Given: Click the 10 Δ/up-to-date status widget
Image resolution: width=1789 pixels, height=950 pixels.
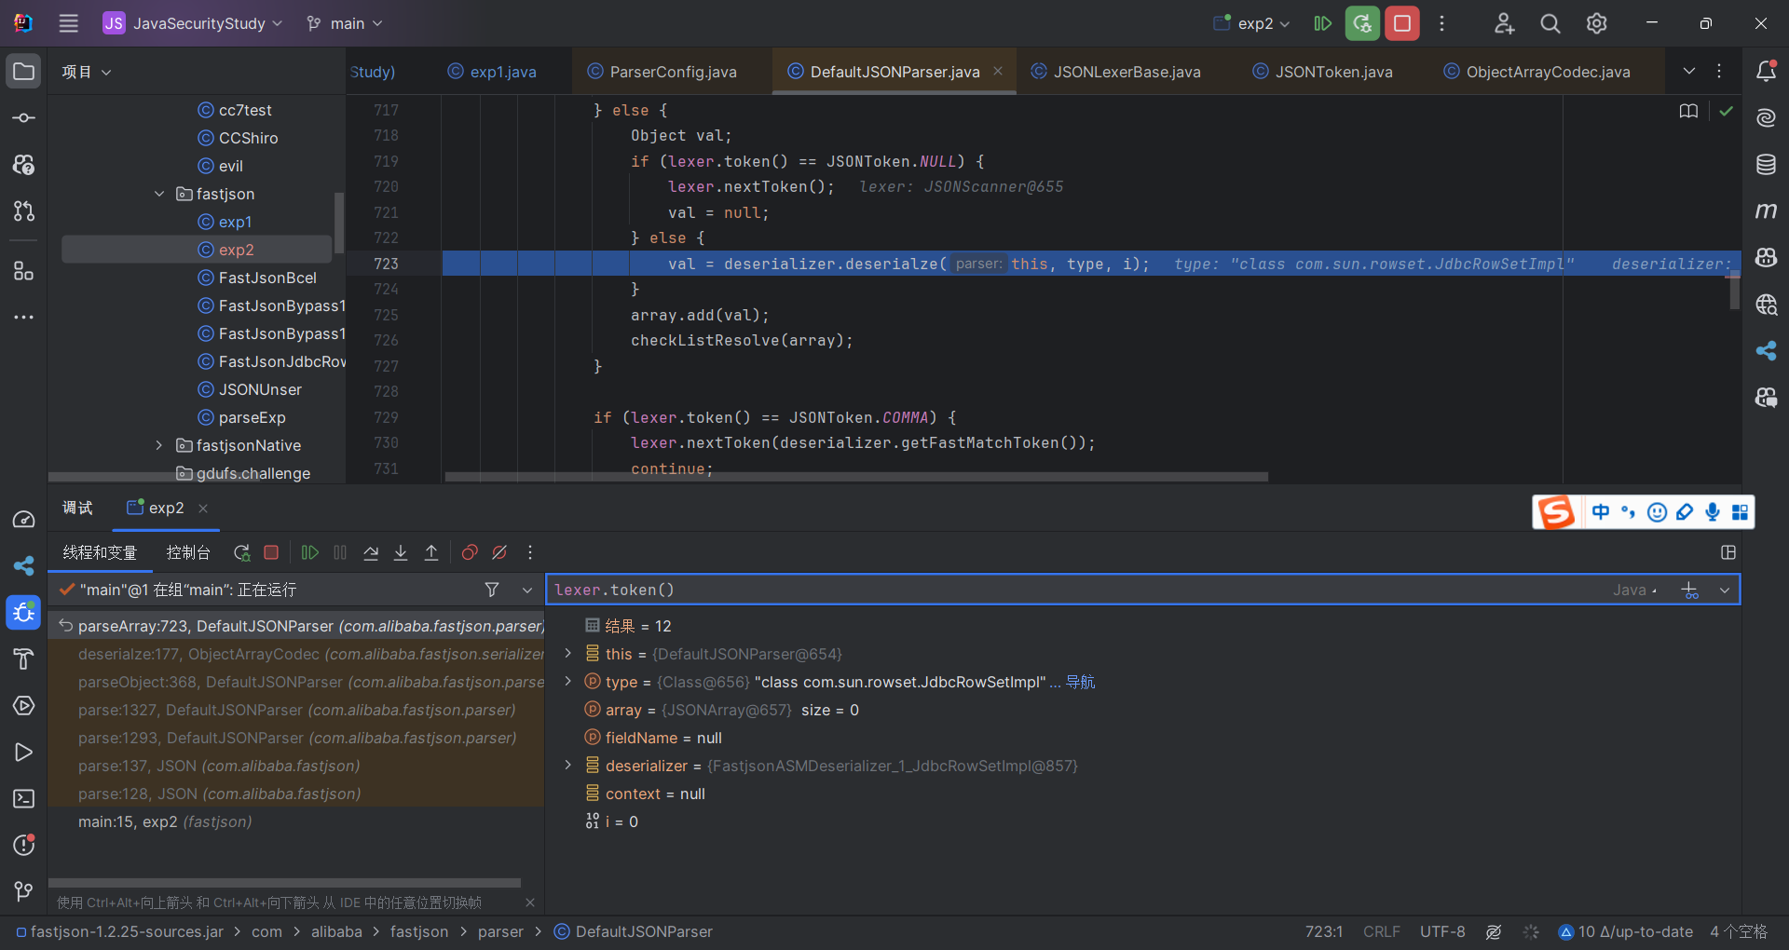Looking at the screenshot, I should [x=1625, y=931].
